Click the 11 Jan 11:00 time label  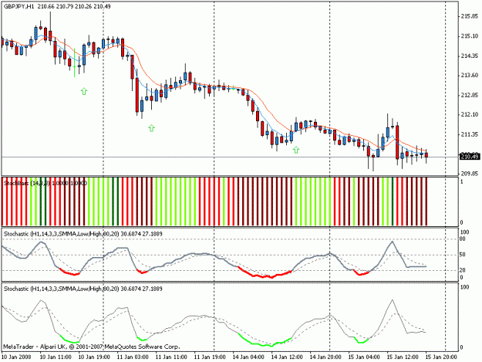pos(171,357)
